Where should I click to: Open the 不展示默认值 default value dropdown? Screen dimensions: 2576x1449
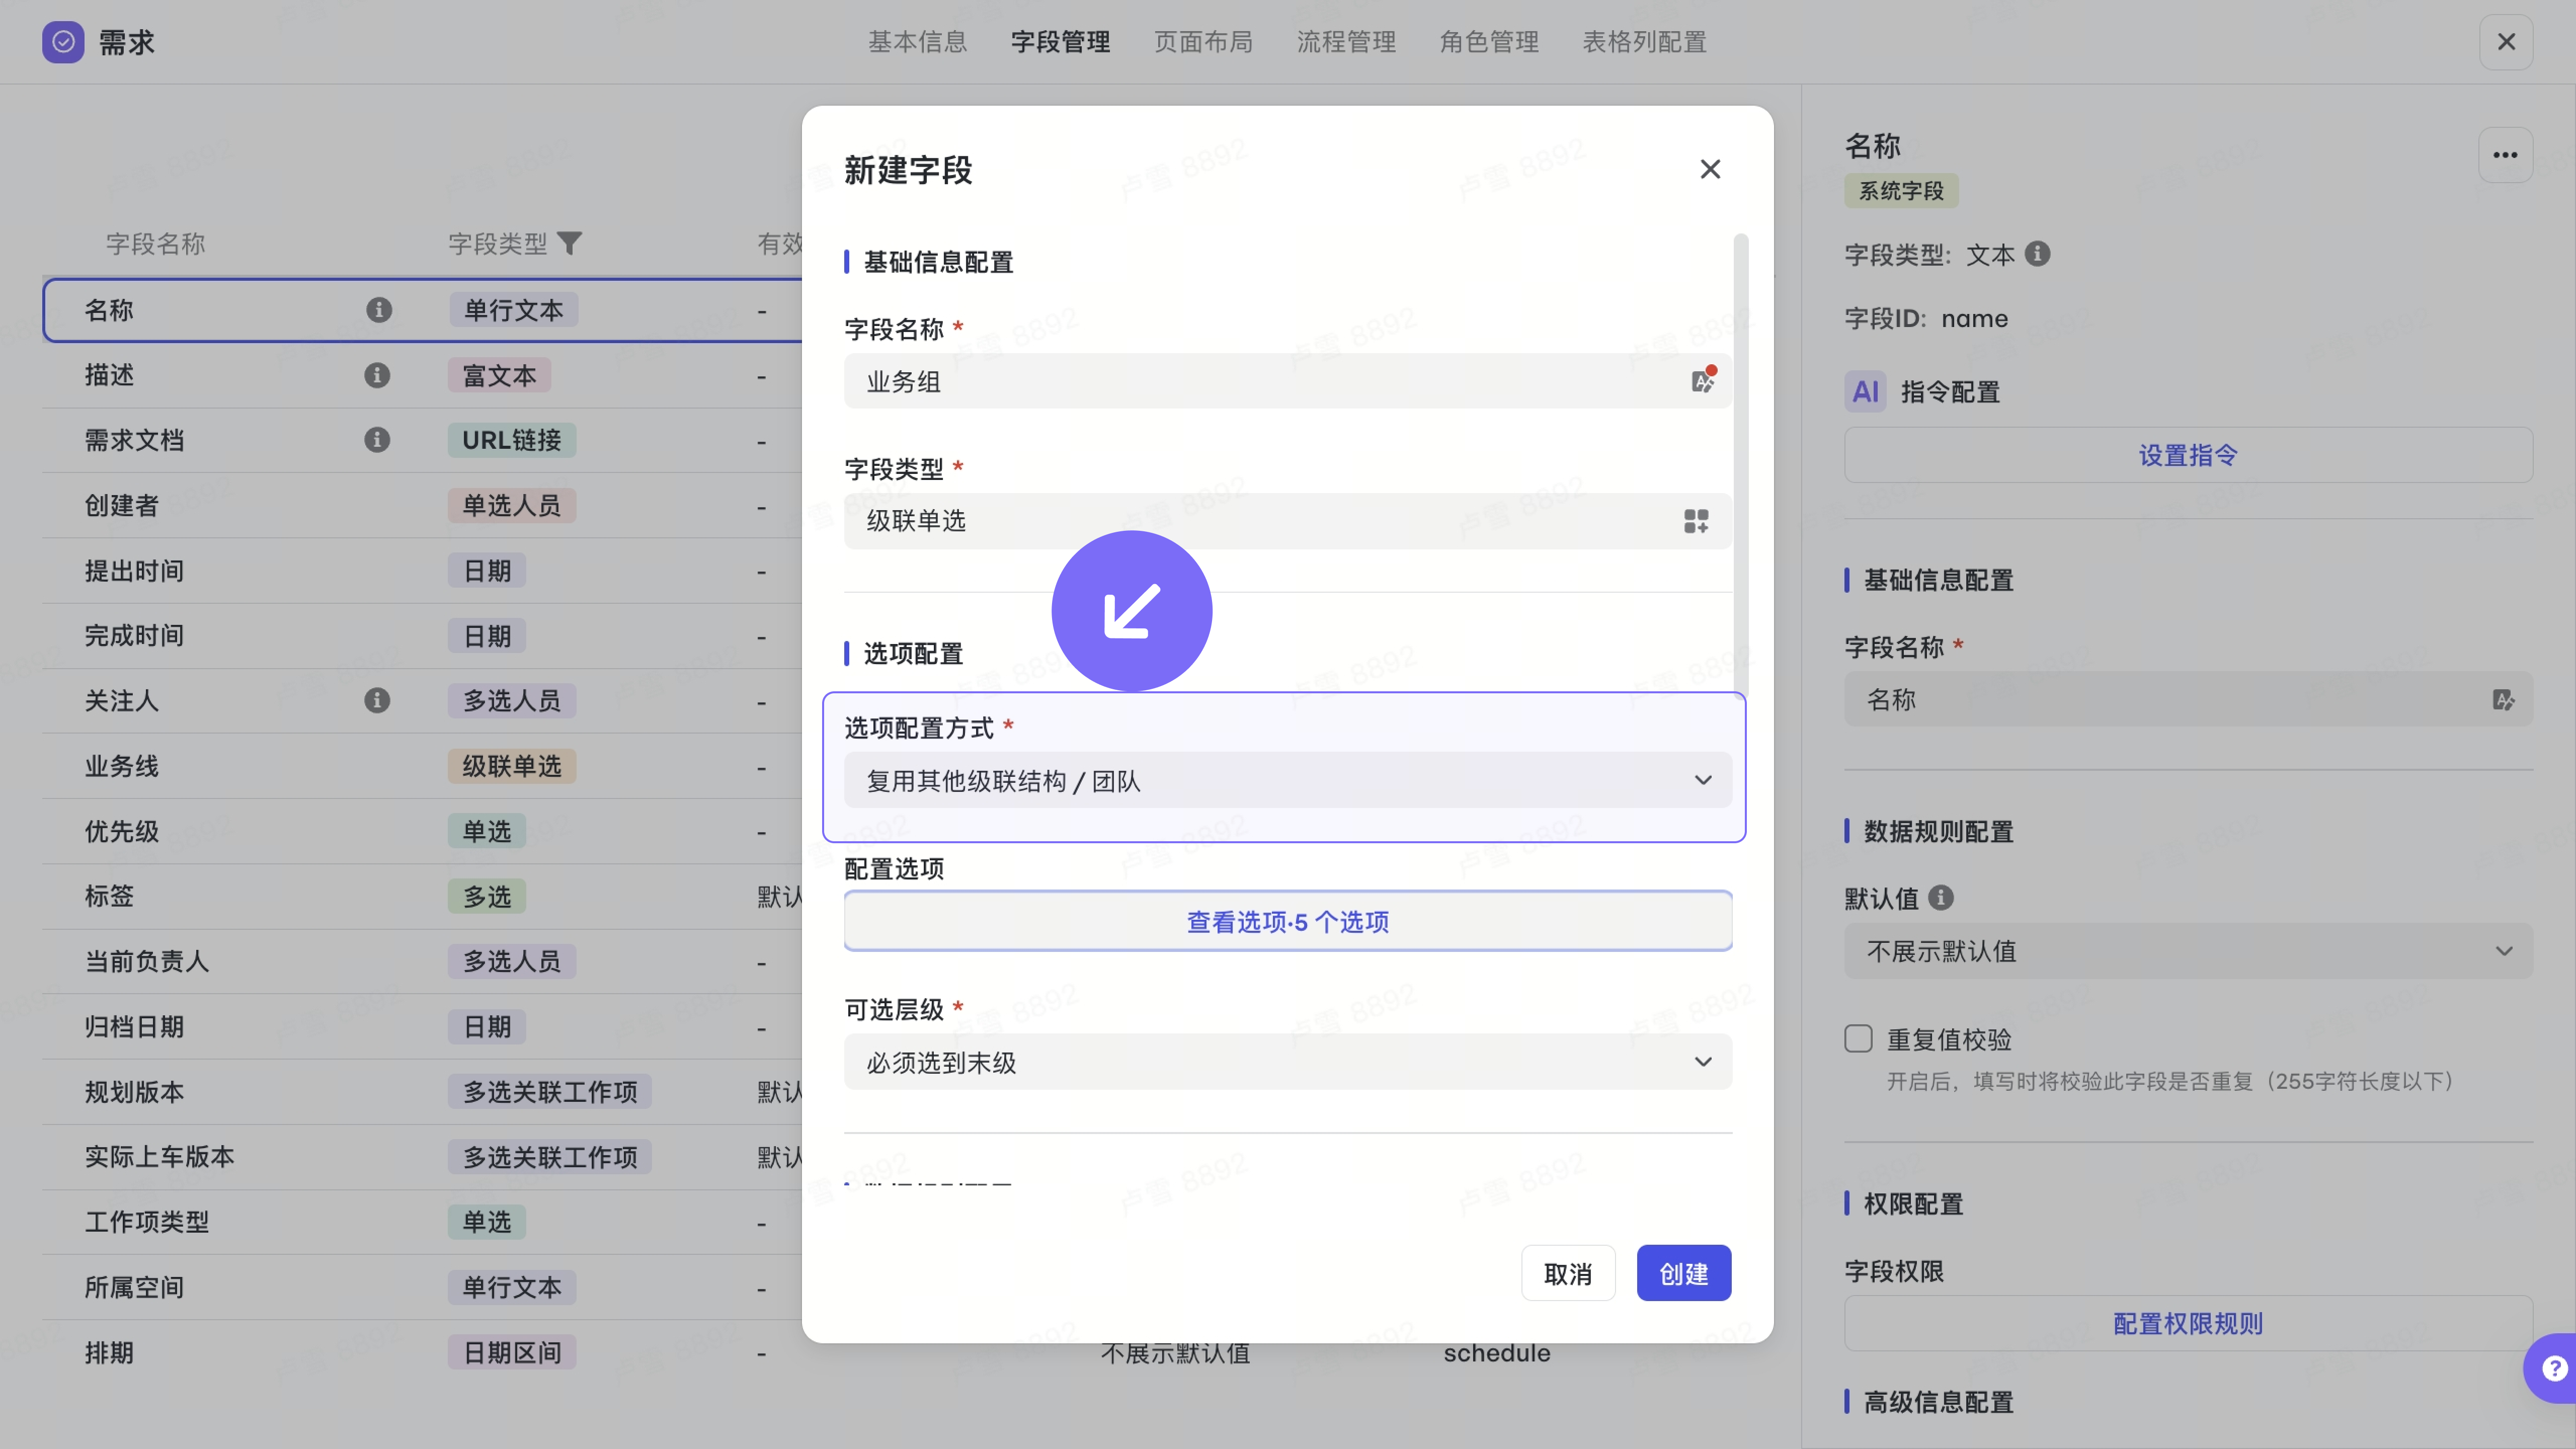pos(2188,951)
